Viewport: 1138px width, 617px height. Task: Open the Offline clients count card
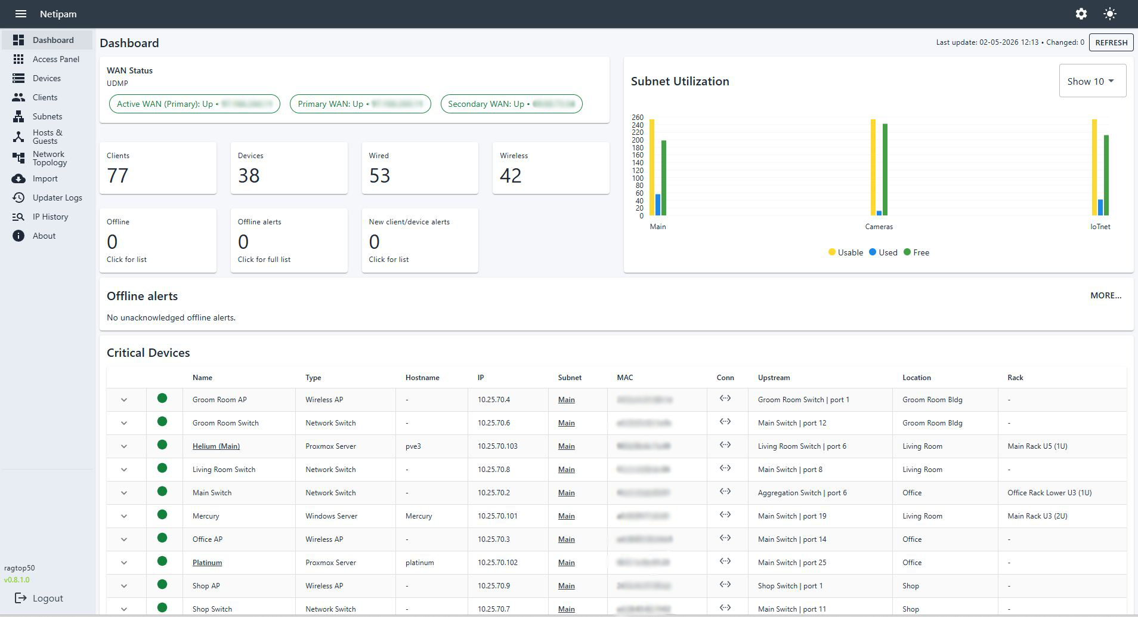click(x=157, y=240)
